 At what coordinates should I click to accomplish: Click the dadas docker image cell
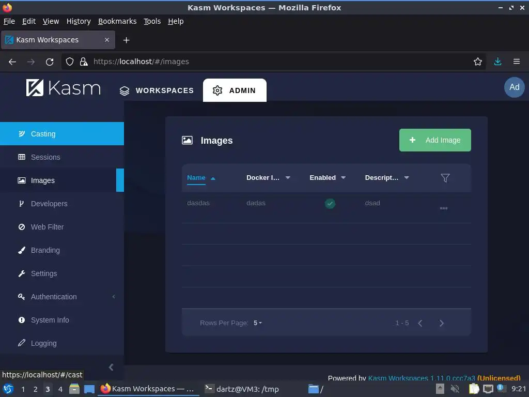pos(256,203)
